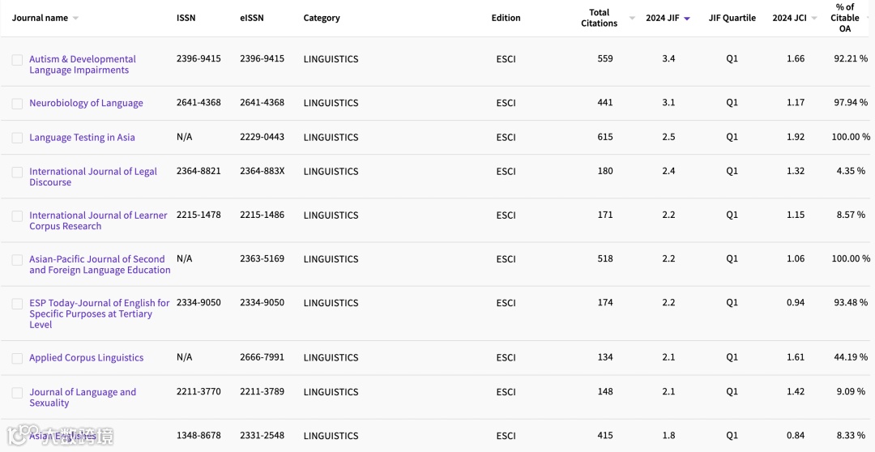875x452 pixels.
Task: Check the Neurobiology of Language row checkbox
Action: [x=17, y=104]
